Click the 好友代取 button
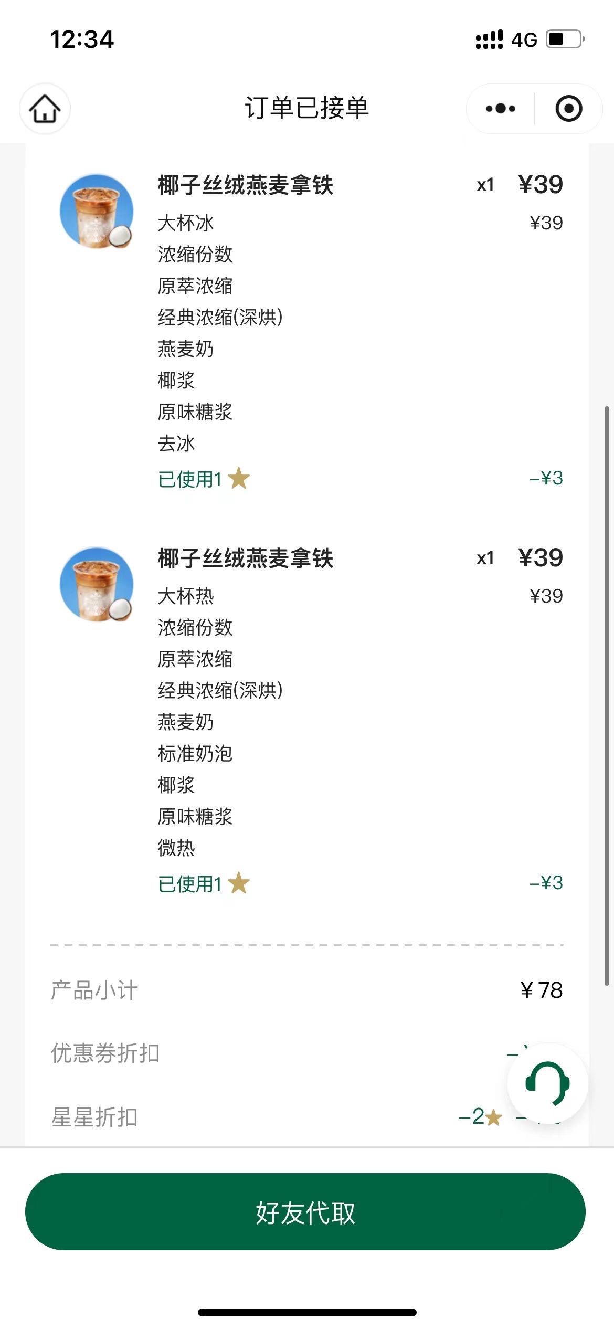The height and width of the screenshot is (1329, 614). pos(305,1211)
